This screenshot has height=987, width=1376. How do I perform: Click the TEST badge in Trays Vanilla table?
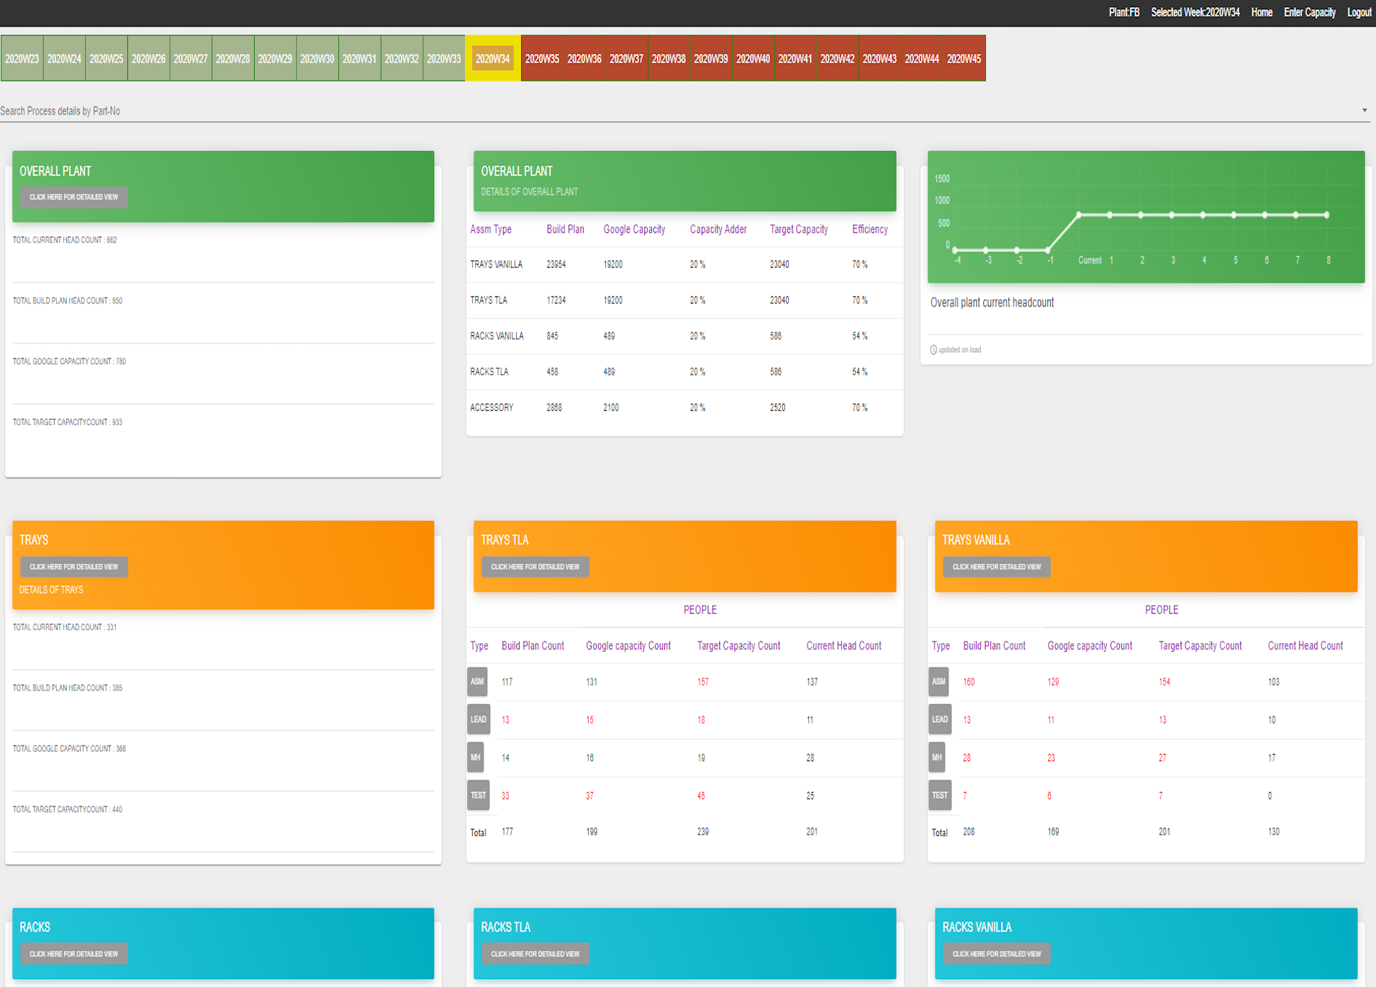point(939,796)
